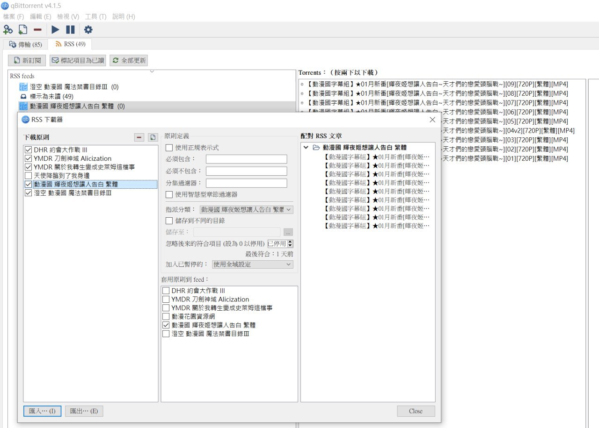599x428 pixels.
Task: Click the 必須不包含 input field
Action: 247,171
